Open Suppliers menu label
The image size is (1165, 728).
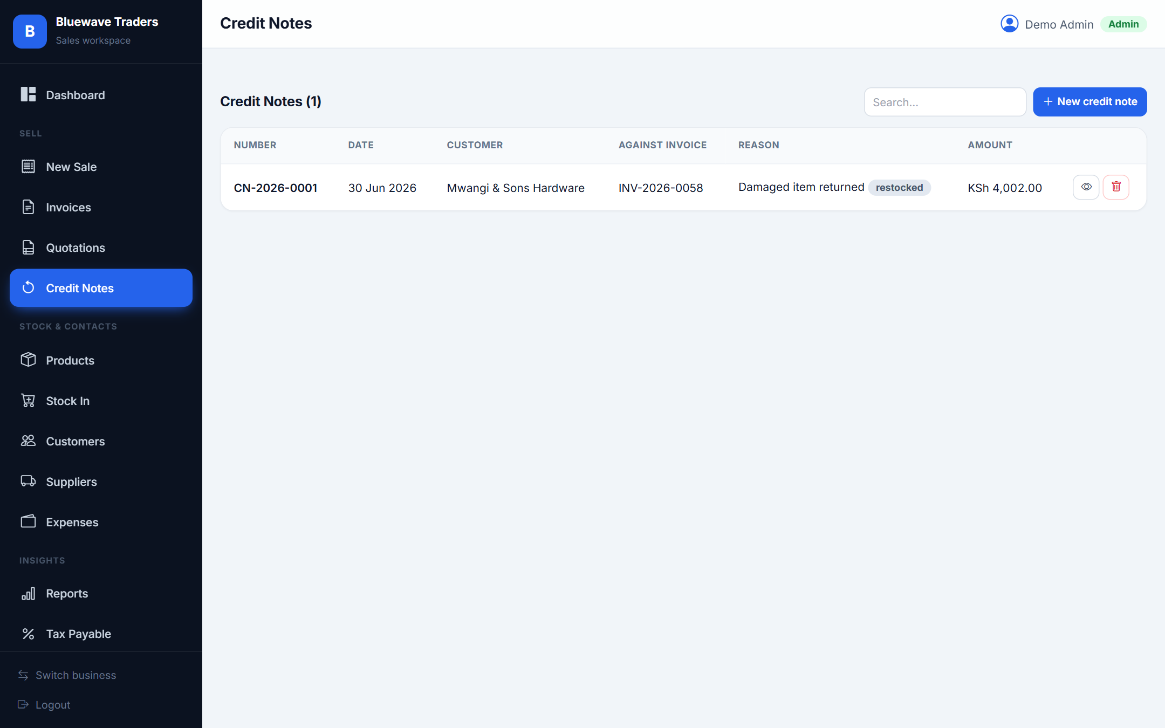71,482
